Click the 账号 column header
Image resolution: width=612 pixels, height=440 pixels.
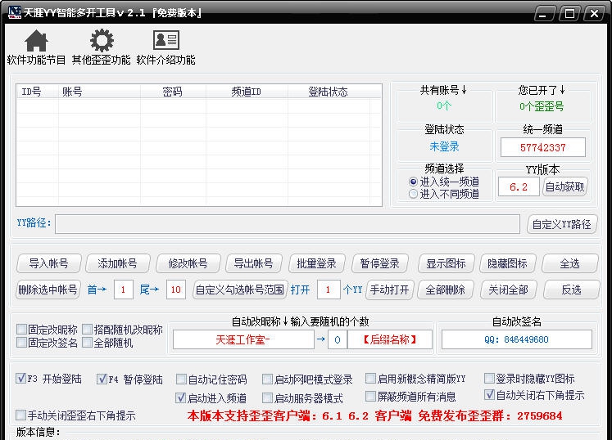point(73,92)
